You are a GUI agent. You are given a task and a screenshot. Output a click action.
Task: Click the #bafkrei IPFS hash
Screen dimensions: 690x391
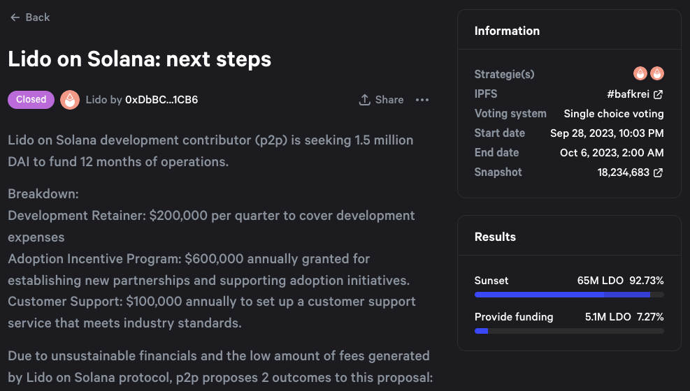coord(628,94)
